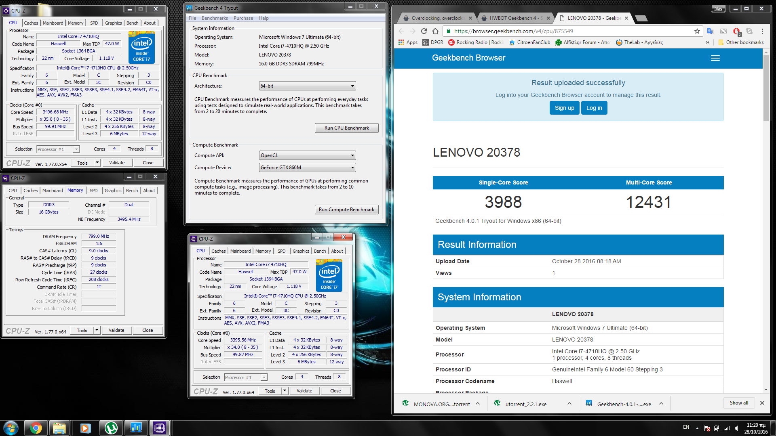Viewport: 776px width, 436px height.
Task: Open the Geekbench Browser hamburger menu
Action: [715, 58]
